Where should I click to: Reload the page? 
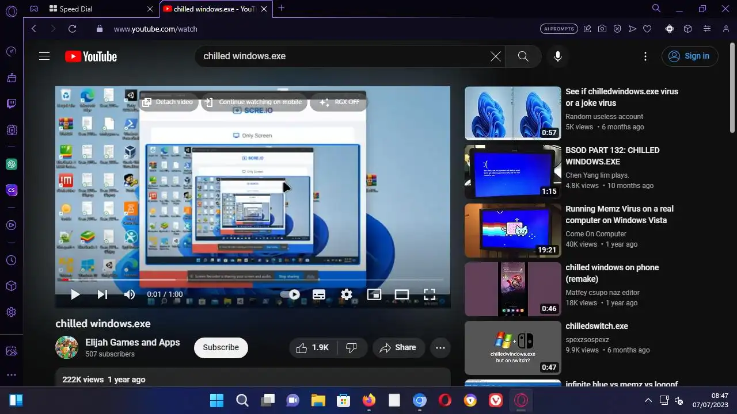pos(72,29)
